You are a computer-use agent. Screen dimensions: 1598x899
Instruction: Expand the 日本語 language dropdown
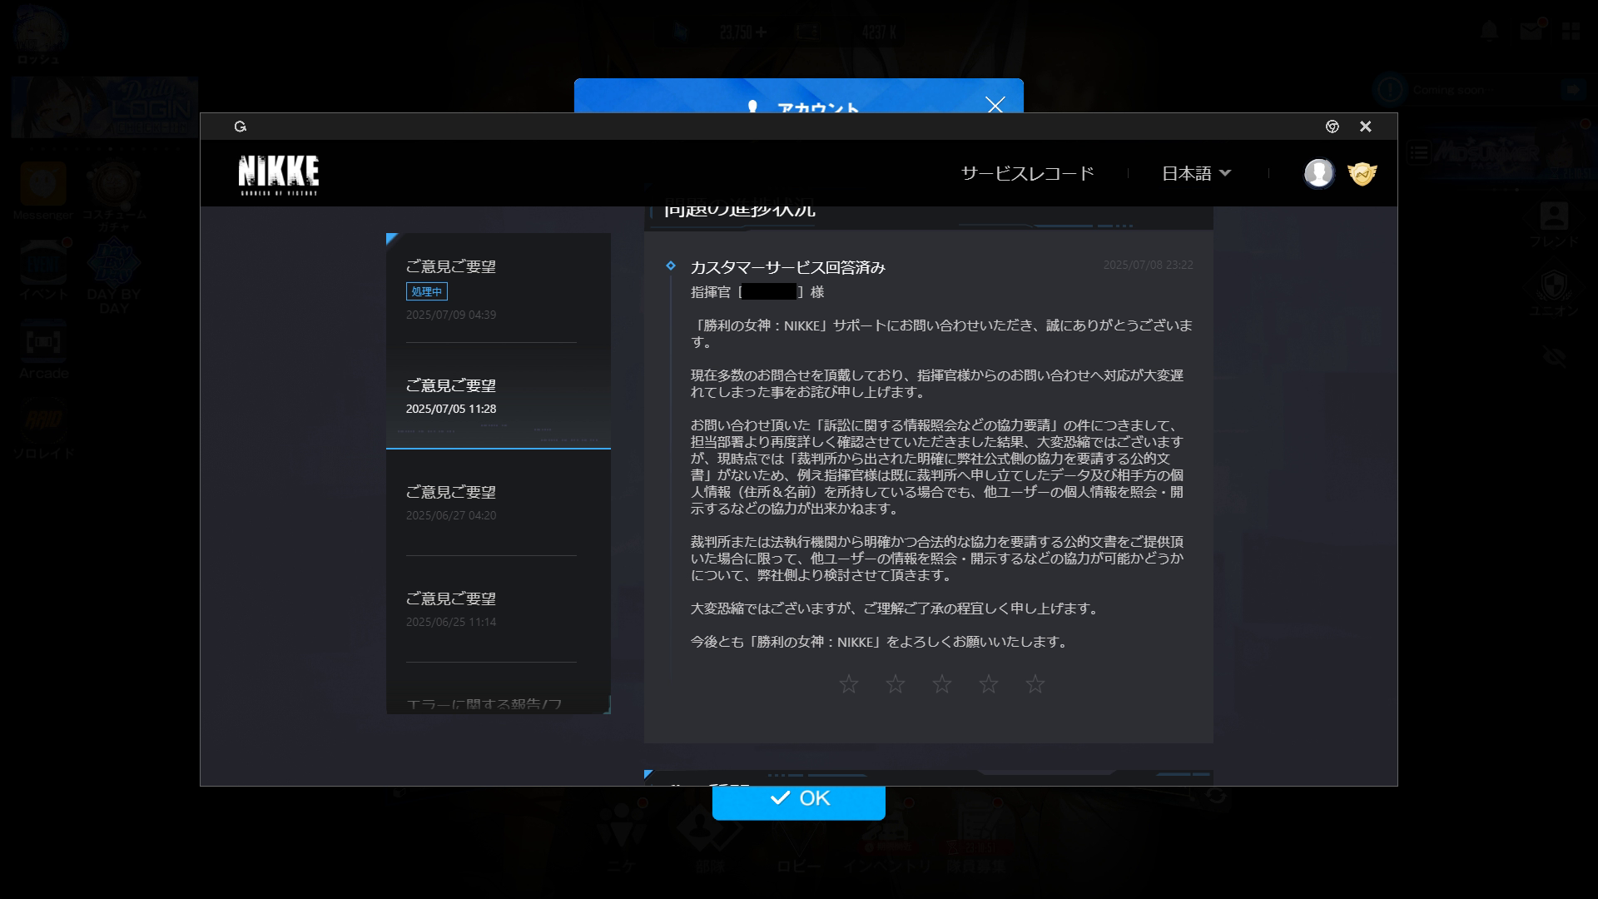[x=1196, y=173]
